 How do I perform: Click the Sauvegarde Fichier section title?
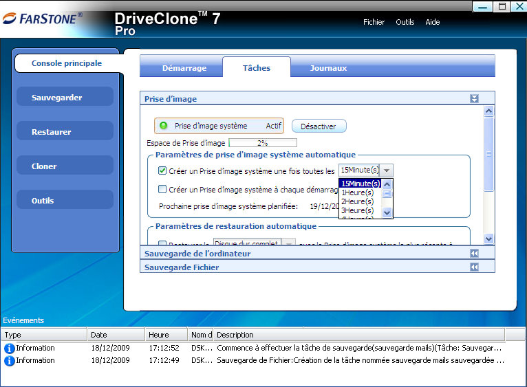click(x=182, y=267)
